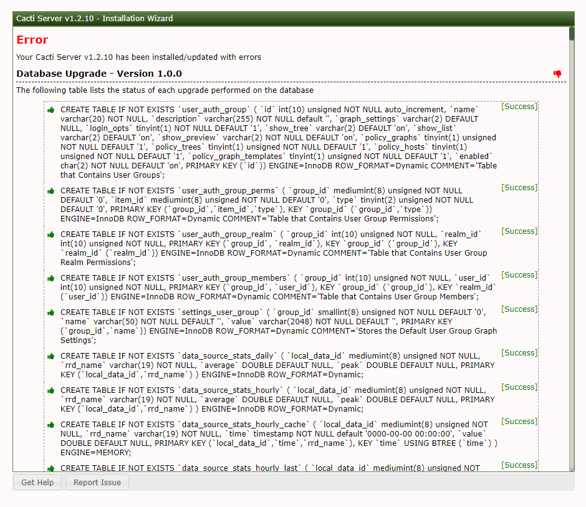The width and height of the screenshot is (586, 507).
Task: Click thumbs-up icon for data_source_stats_hourly_cache table
Action: click(51, 425)
